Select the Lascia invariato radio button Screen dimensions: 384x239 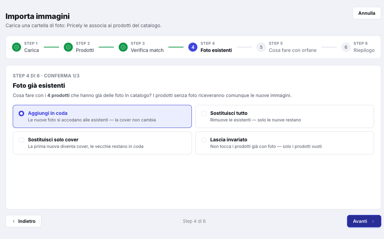(x=204, y=140)
